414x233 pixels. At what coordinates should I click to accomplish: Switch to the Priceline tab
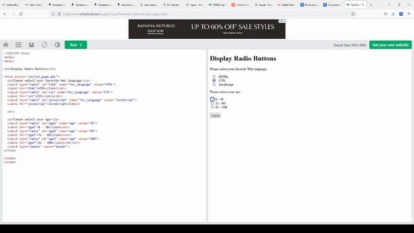pos(309,5)
